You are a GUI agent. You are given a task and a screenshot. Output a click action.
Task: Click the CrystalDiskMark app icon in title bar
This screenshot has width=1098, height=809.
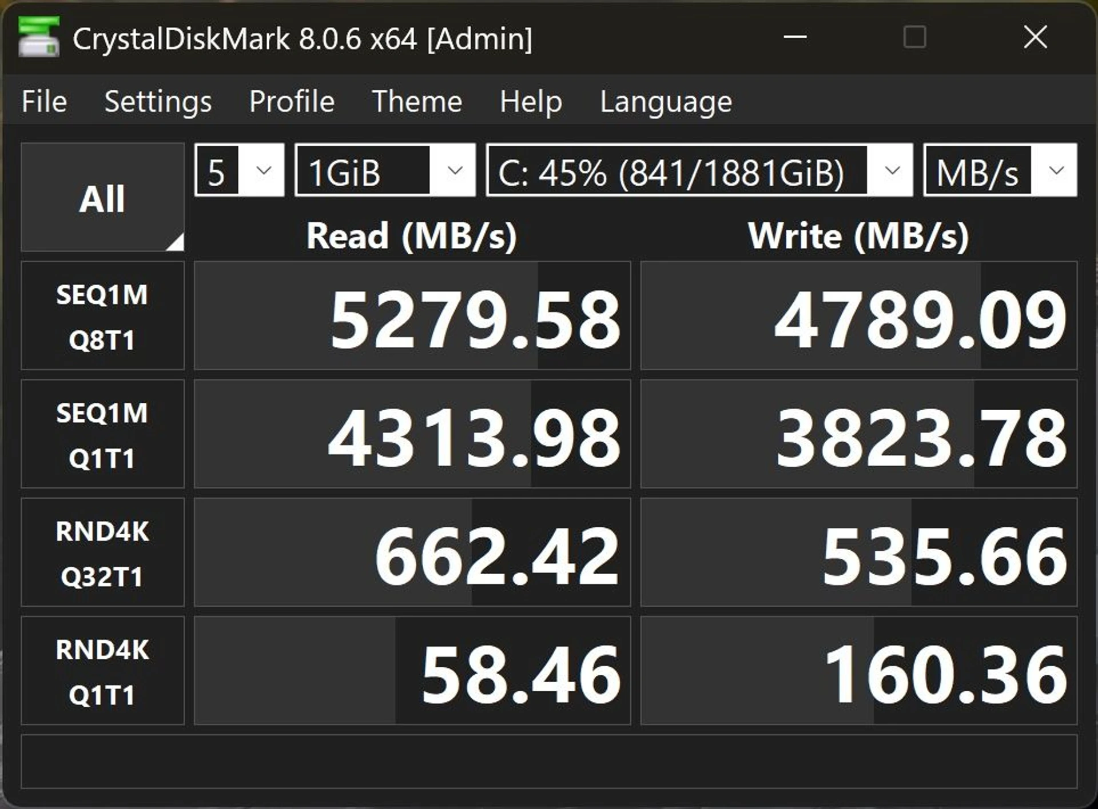point(38,38)
